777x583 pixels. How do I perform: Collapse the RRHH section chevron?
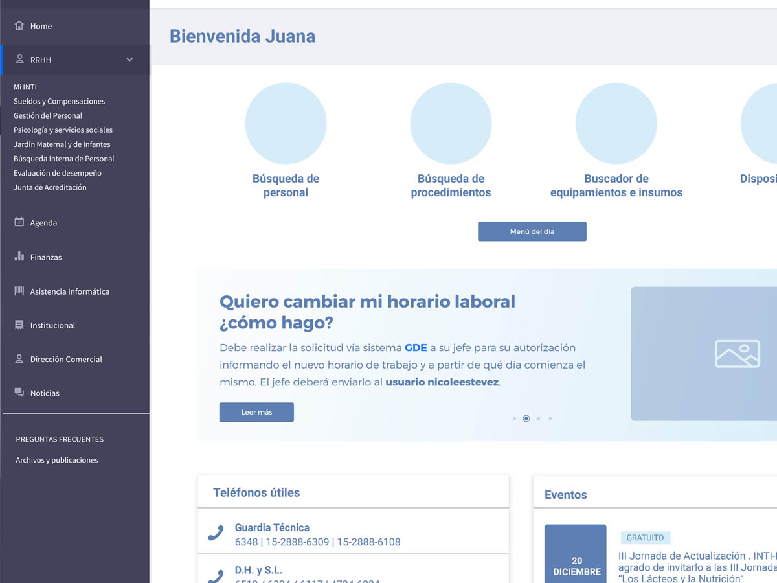(x=129, y=59)
